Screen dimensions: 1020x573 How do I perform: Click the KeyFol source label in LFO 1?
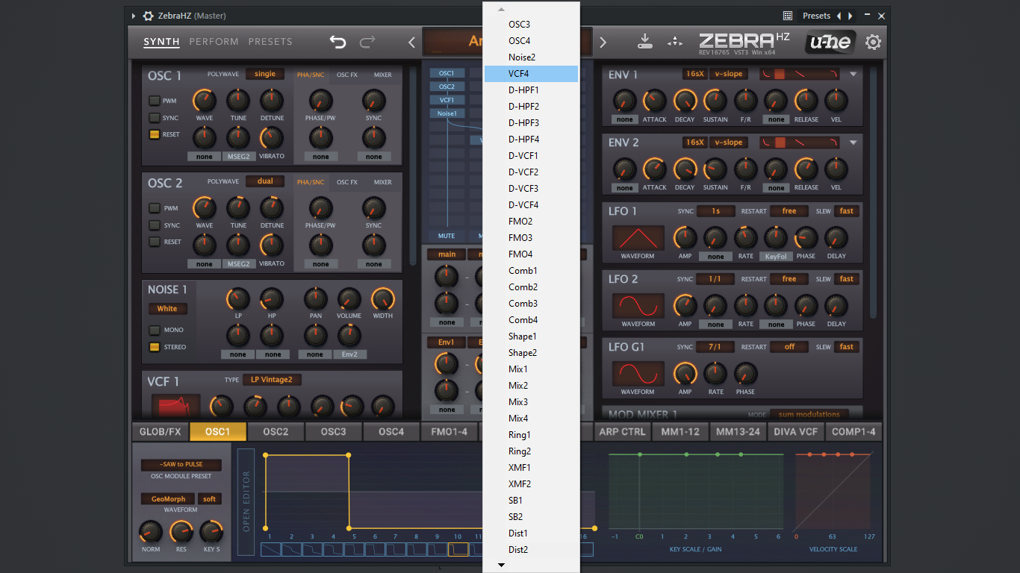coord(777,257)
